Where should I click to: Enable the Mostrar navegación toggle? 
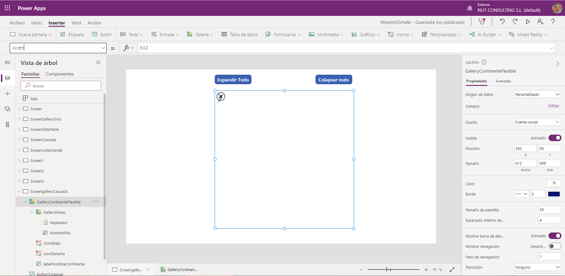pos(555,246)
